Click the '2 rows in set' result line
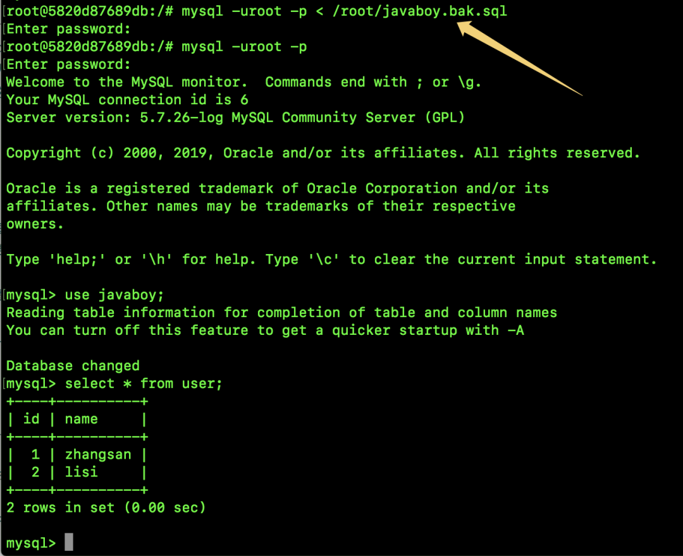Viewport: 683px width, 556px height. 106,508
